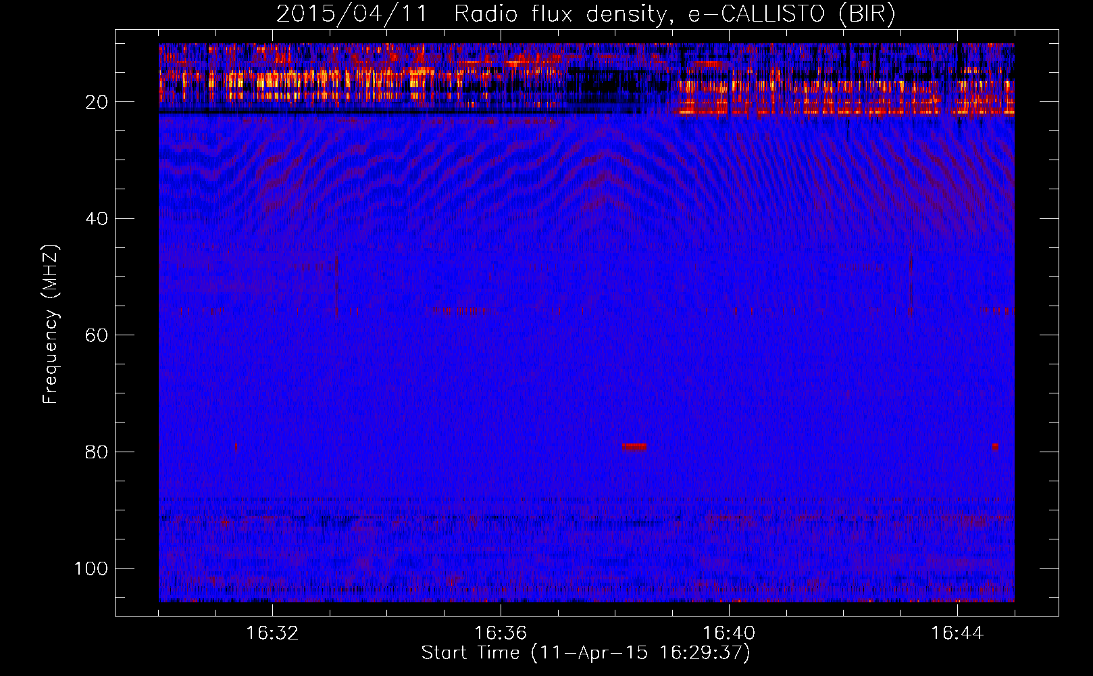Viewport: 1093px width, 676px height.
Task: Click the 40 frequency tick label
Action: 97,219
